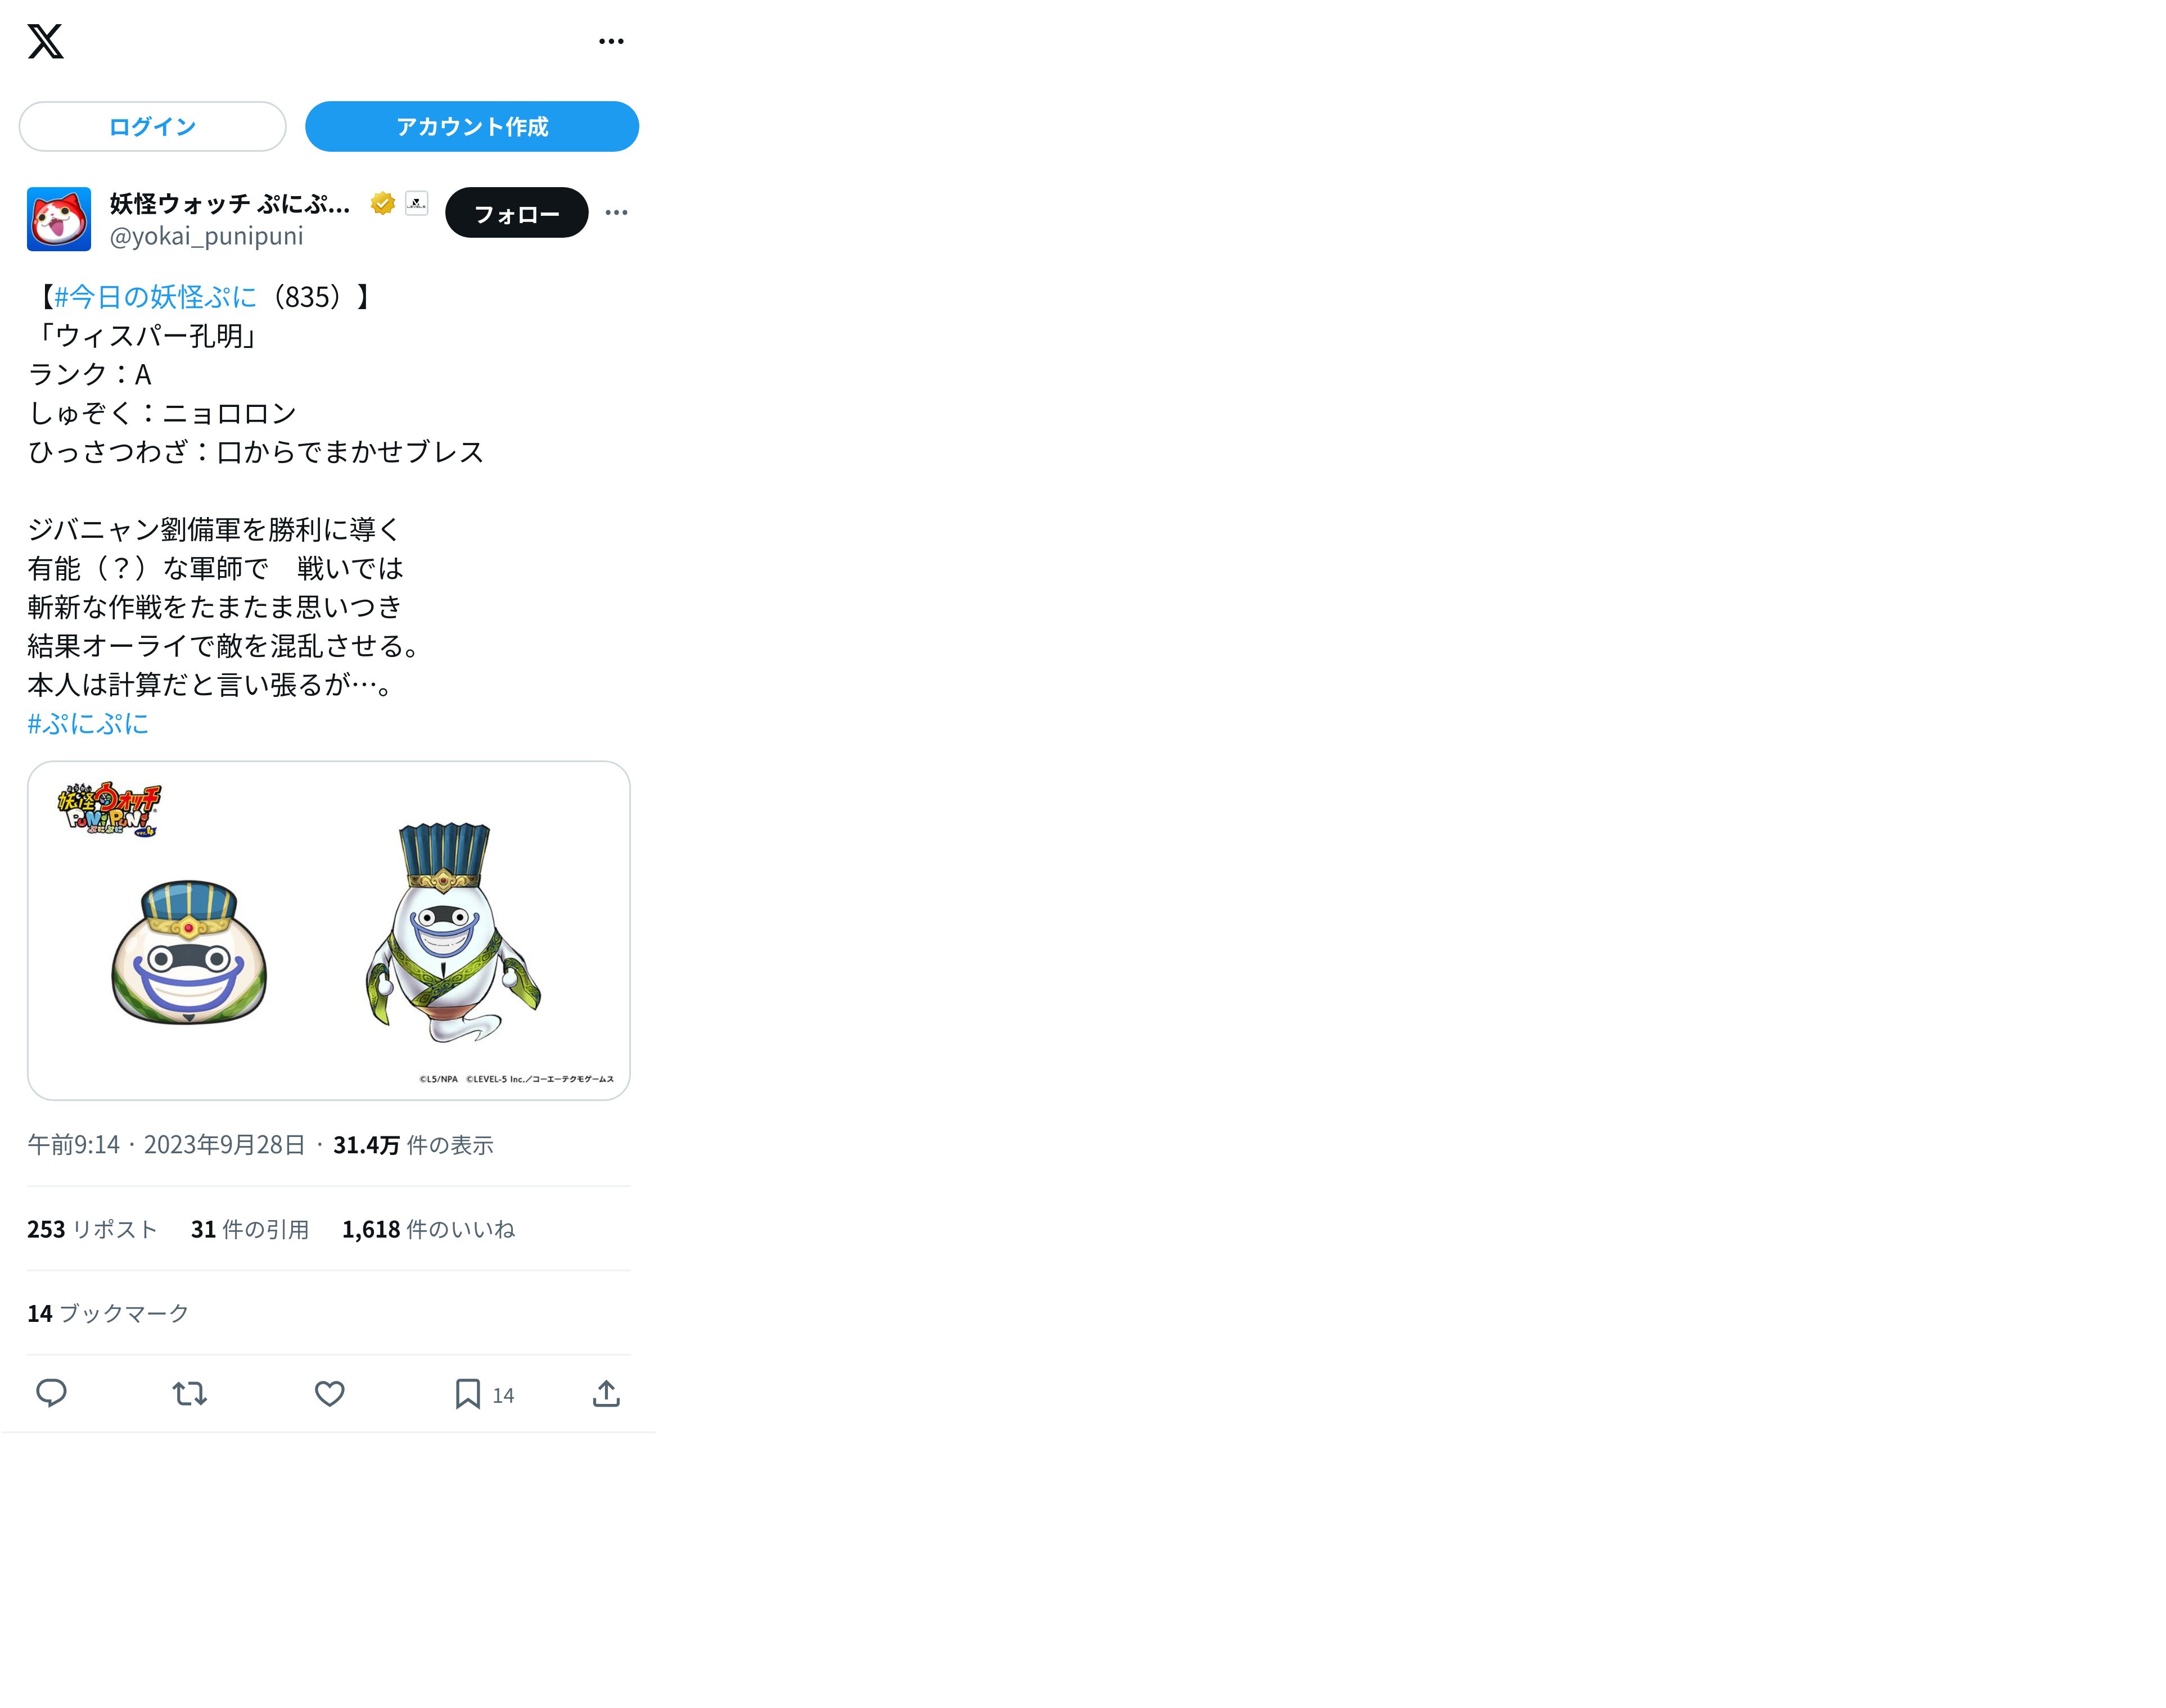Open the Whisper Komei image thumbnail
2166x1708 pixels.
coord(329,930)
